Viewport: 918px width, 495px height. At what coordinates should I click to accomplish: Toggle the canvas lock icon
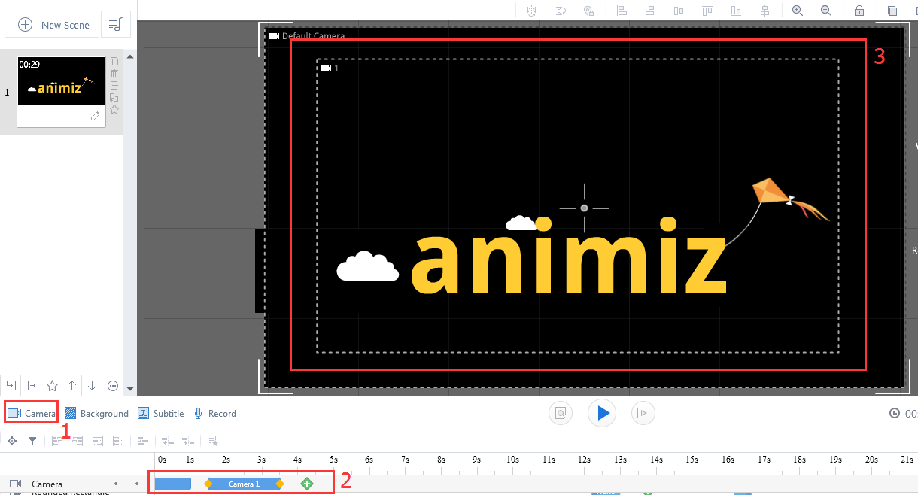(x=859, y=11)
